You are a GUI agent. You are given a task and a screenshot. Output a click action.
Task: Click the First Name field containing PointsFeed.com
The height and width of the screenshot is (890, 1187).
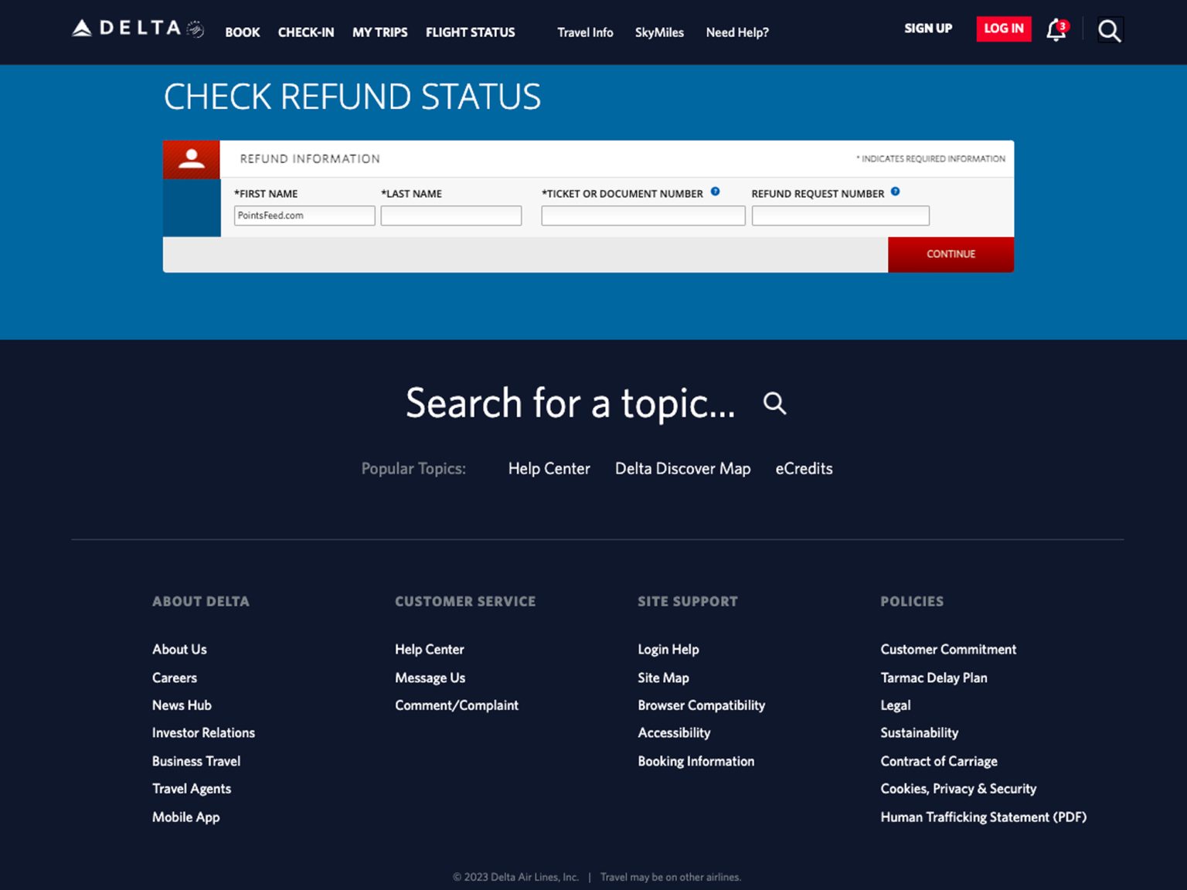[304, 215]
